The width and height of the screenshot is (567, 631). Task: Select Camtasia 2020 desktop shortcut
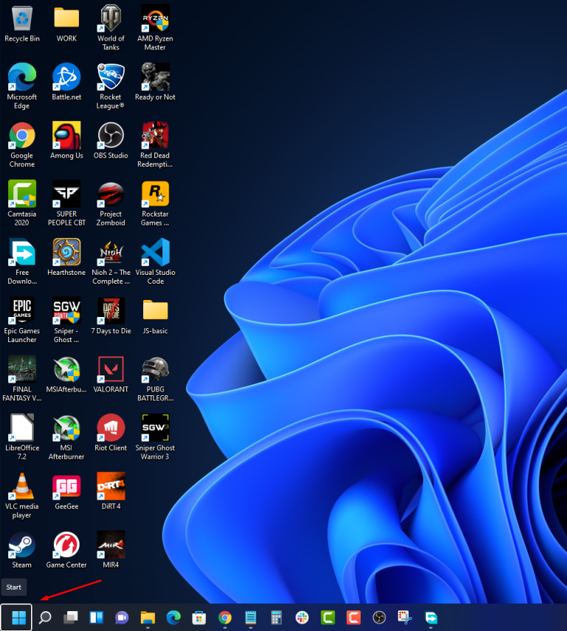click(x=22, y=203)
